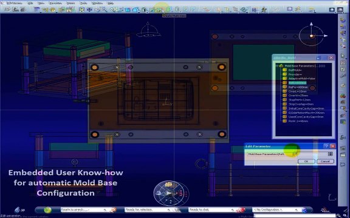The height and width of the screenshot is (218, 350).
Task: Click the Normal View icon
Action: [x=120, y=10]
